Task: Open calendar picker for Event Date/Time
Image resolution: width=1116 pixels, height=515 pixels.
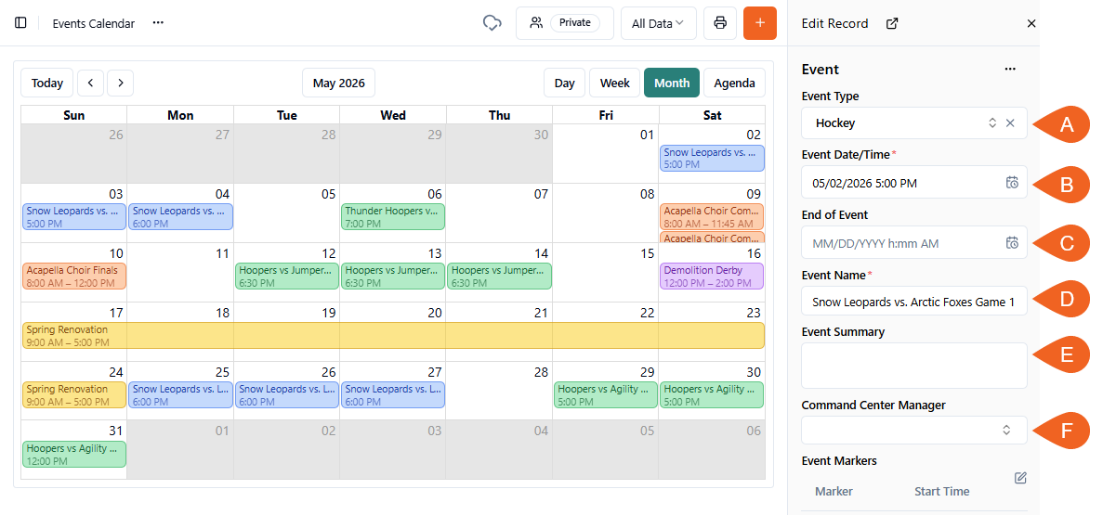Action: tap(1012, 183)
